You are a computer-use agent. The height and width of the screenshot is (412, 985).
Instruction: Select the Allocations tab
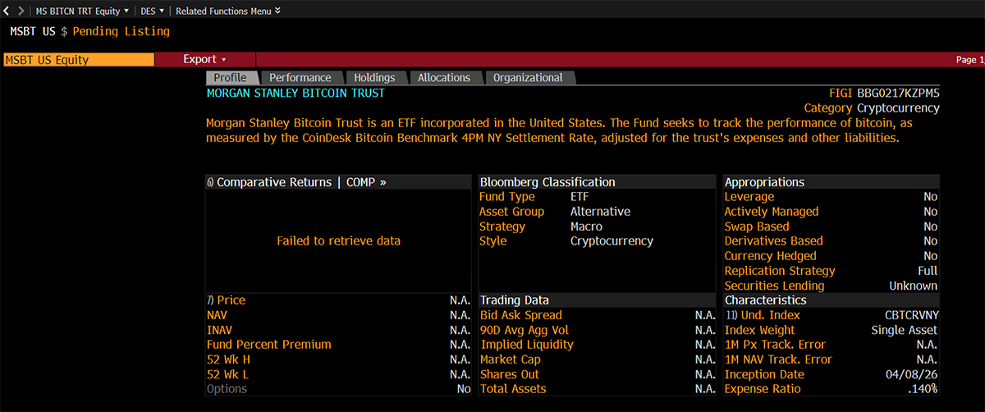tap(444, 78)
